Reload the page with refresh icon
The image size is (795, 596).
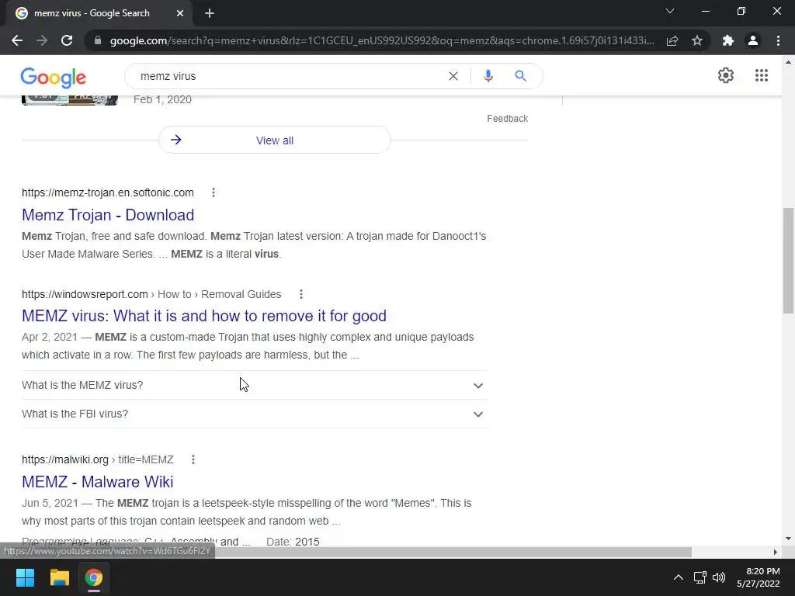67,40
